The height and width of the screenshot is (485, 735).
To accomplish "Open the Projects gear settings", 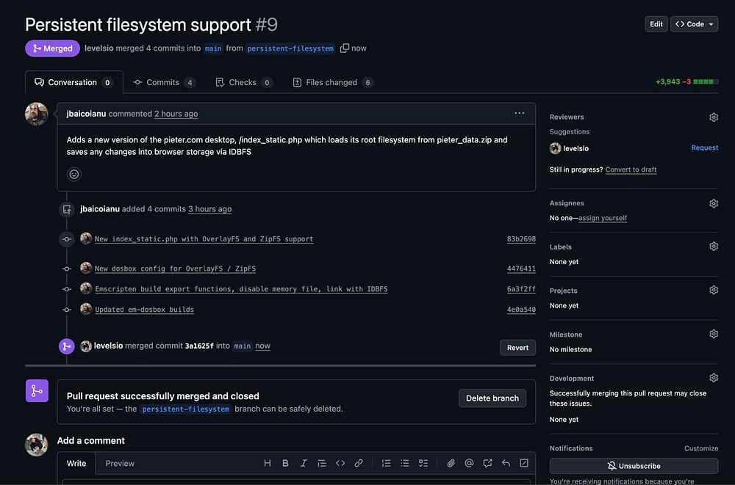I will click(x=714, y=291).
